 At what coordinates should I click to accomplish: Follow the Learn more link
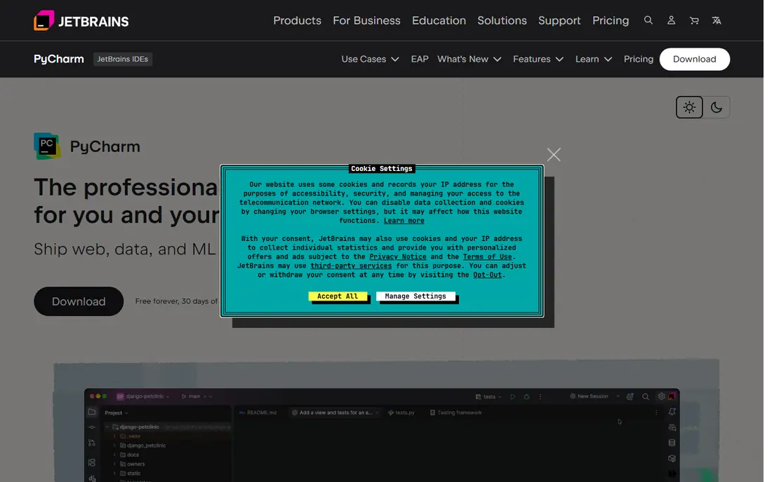[404, 221]
